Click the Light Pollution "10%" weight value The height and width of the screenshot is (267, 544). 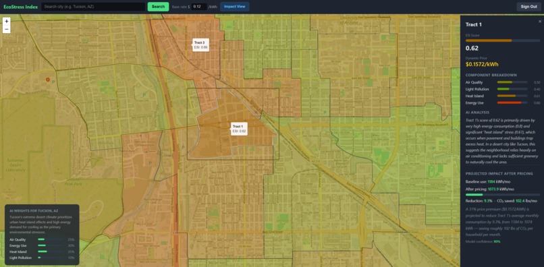click(x=72, y=258)
